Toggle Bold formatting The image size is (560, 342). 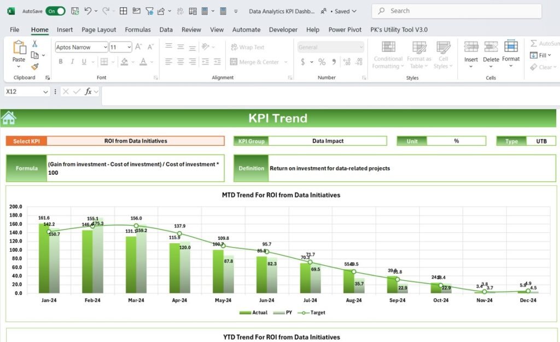tap(61, 62)
